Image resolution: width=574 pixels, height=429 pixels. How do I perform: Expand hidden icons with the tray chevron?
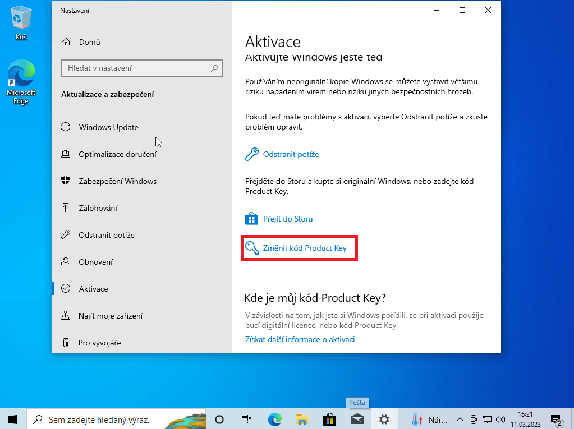click(460, 419)
